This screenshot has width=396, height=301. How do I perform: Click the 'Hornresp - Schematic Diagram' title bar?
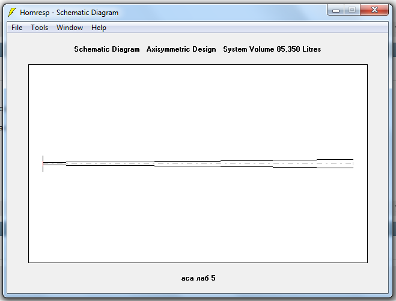click(69, 13)
